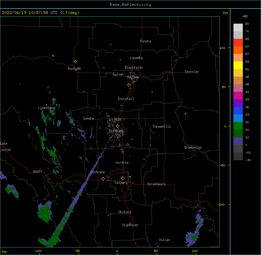261x255 pixels.
Task: Select the bright green 30 dBZ legend swatch
Action: [238, 126]
